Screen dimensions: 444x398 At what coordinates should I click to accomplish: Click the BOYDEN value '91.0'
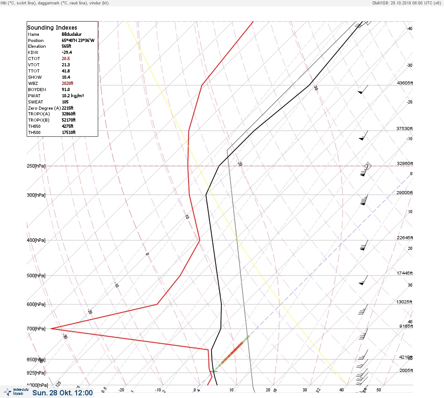pos(66,89)
